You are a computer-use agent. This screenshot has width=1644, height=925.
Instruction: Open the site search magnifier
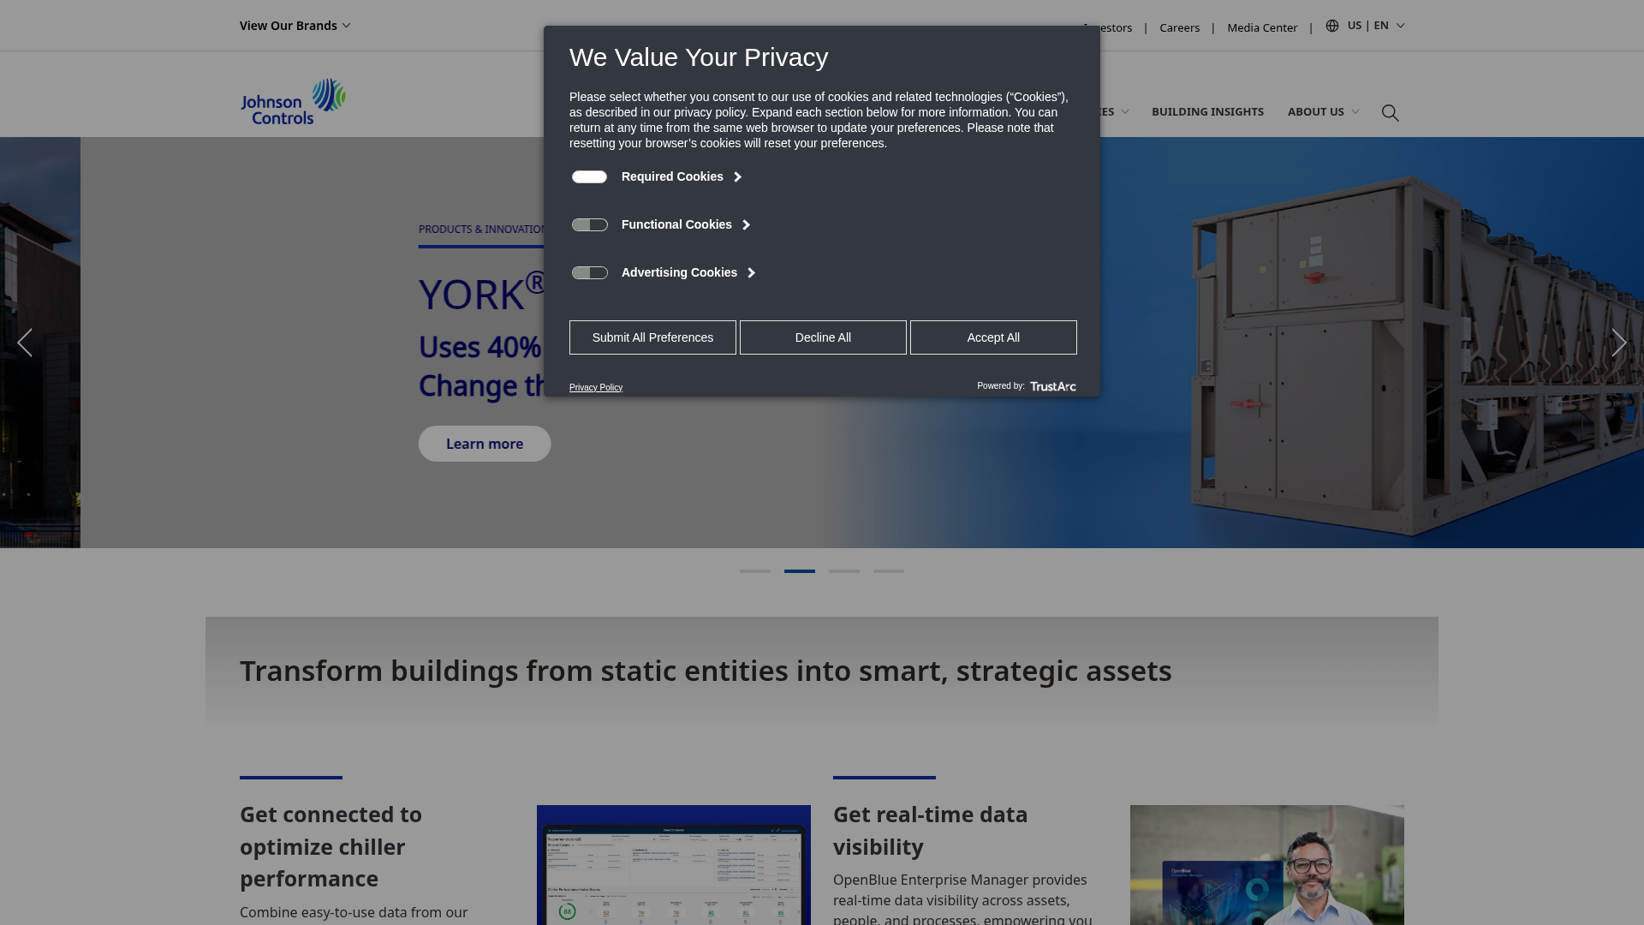click(x=1390, y=112)
